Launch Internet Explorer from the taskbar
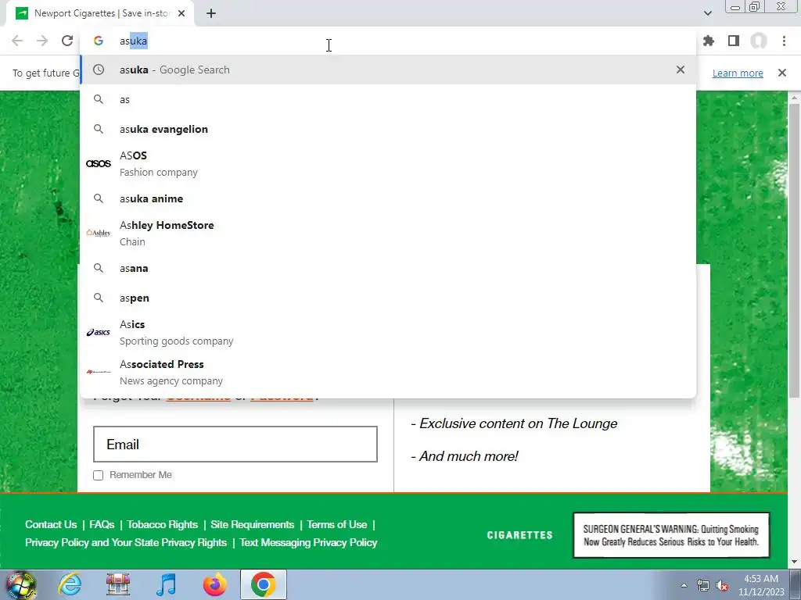 pos(70,584)
